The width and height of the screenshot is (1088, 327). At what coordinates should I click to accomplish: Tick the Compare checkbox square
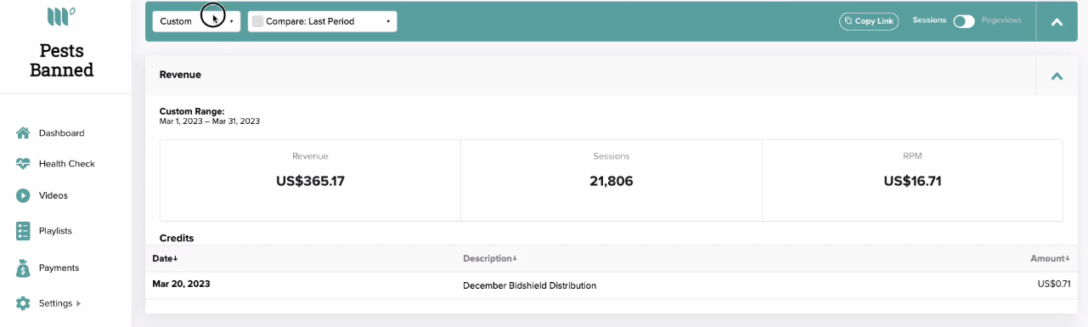pyautogui.click(x=257, y=21)
